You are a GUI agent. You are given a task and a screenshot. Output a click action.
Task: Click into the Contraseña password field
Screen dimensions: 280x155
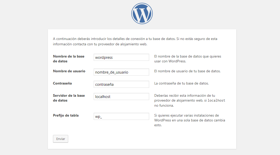[x=121, y=84]
